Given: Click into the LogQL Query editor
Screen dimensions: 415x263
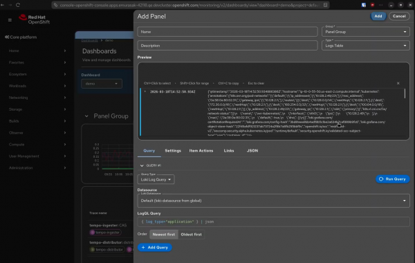Looking at the screenshot, I should click(x=273, y=221).
